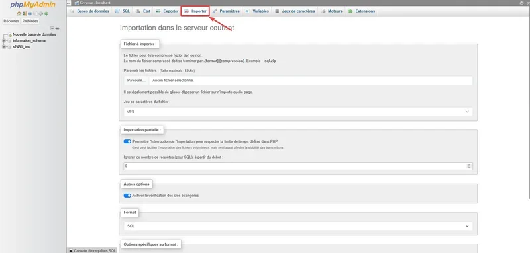Viewport: 530px width, 253px height.
Task: Click the information_schema database icon
Action: pyautogui.click(x=9, y=40)
